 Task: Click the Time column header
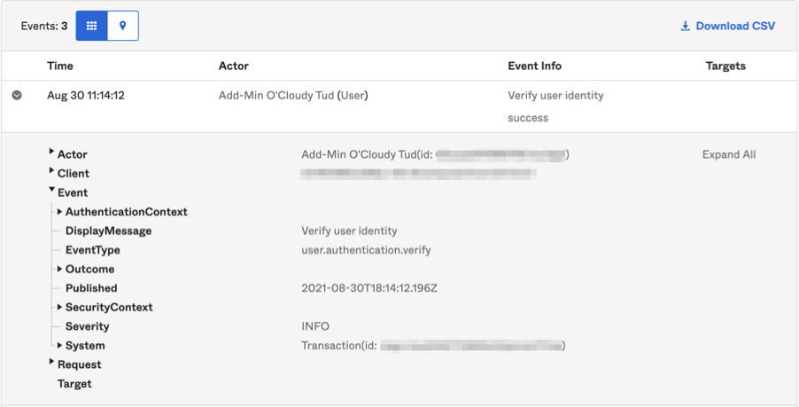coord(60,66)
